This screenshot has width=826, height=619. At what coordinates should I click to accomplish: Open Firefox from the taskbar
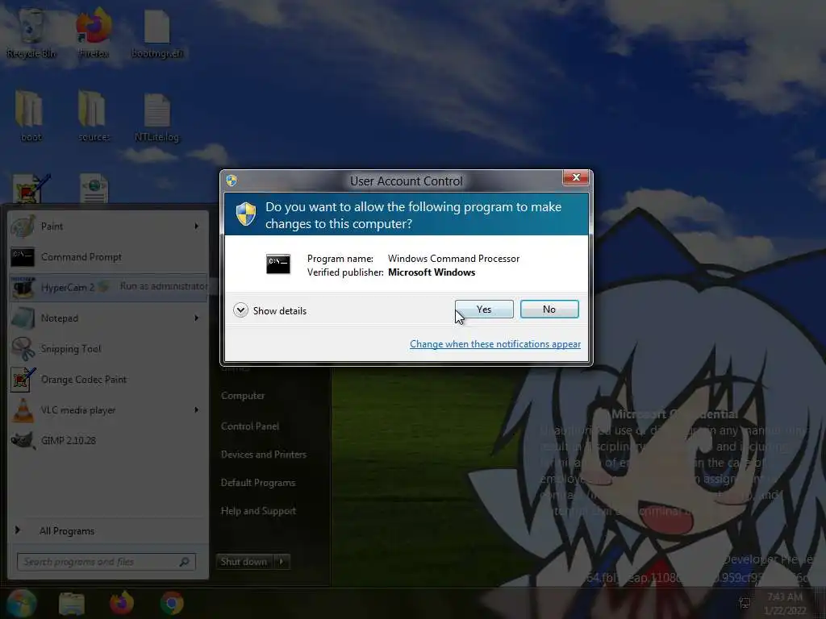coord(122,603)
